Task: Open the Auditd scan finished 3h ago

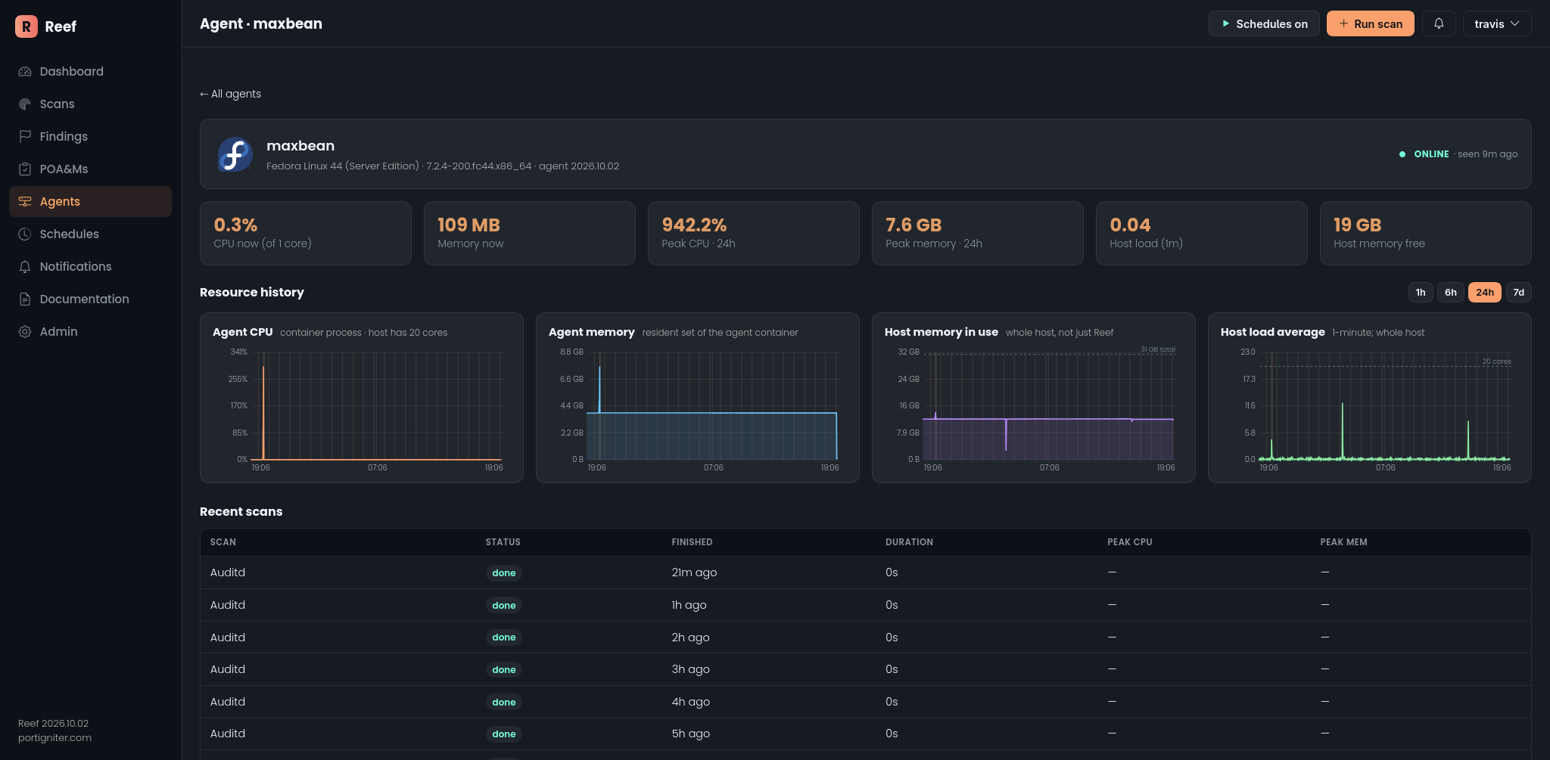Action: 866,669
